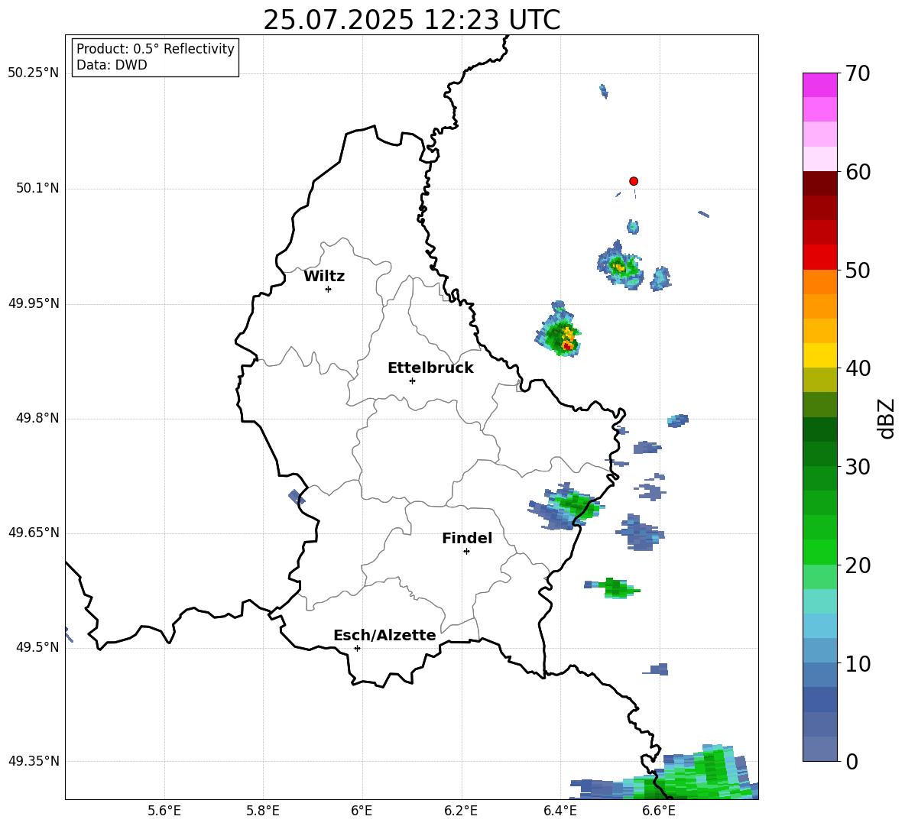
Task: Click the Wiltz city label
Action: (324, 277)
